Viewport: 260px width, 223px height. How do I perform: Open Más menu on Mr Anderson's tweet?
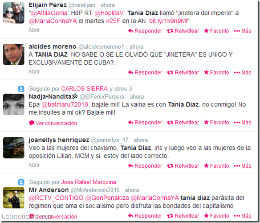[x=243, y=216]
